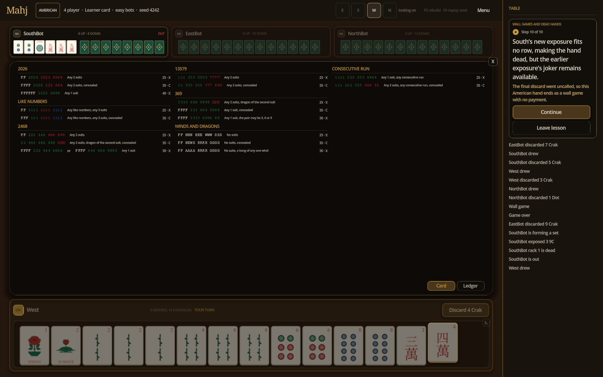Click the 'ea' seat badge for EastBot
Image resolution: width=603 pixels, height=377 pixels.
coord(179,34)
